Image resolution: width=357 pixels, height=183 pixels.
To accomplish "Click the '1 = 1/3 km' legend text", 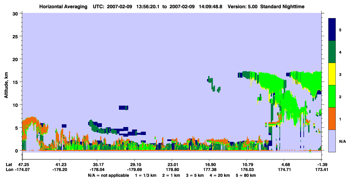I will [146, 175].
